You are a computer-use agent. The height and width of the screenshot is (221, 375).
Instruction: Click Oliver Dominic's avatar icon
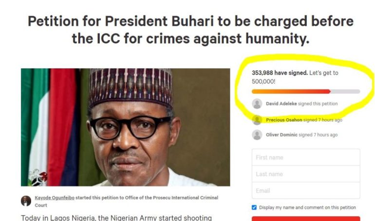click(257, 135)
